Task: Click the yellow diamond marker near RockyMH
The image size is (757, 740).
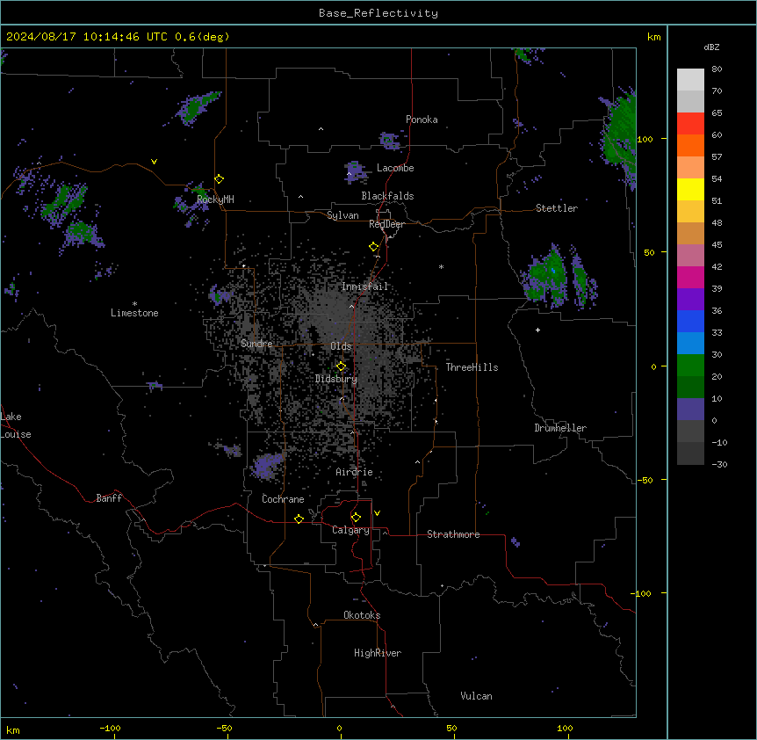Action: click(x=220, y=179)
